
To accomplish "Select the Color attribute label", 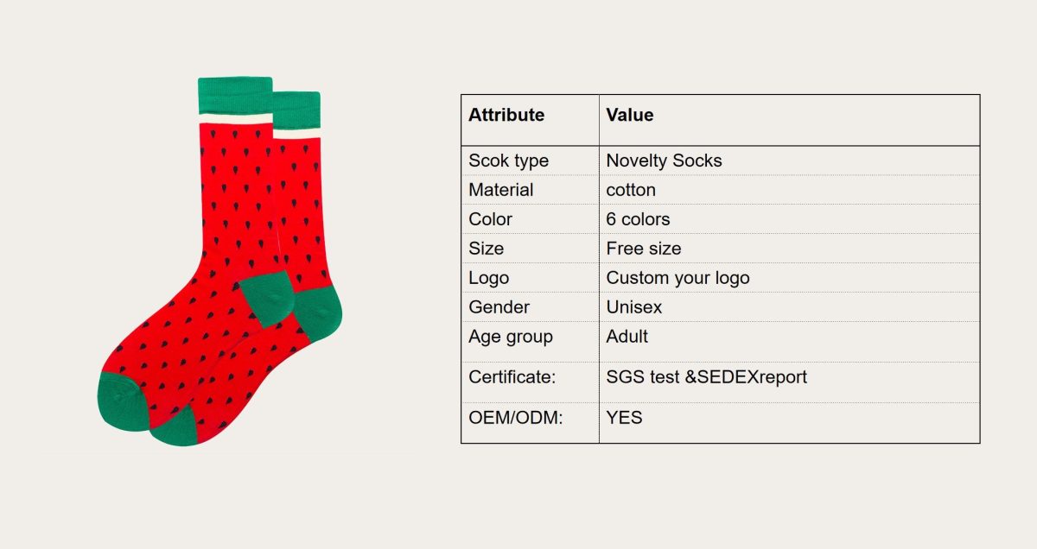I will click(490, 219).
